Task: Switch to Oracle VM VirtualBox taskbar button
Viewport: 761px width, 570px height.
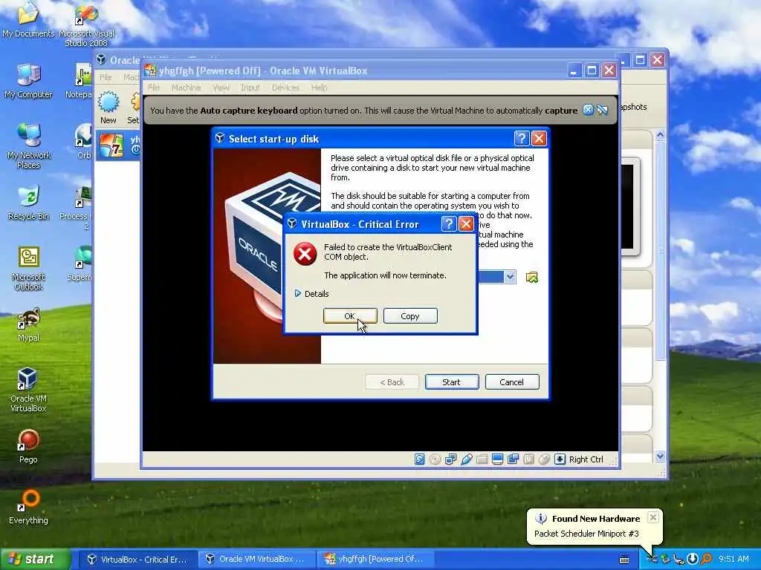Action: point(256,560)
